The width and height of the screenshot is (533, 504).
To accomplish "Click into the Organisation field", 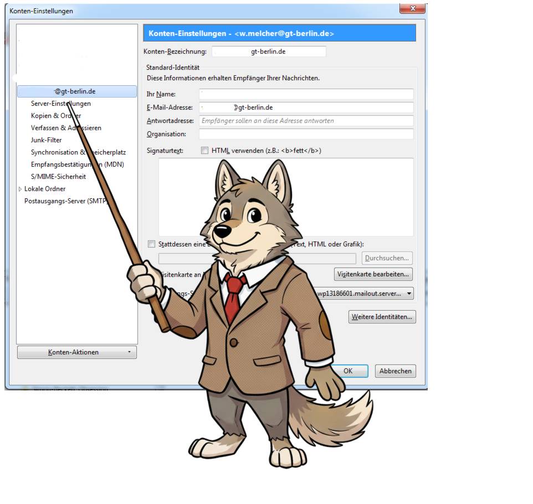I will tap(306, 134).
